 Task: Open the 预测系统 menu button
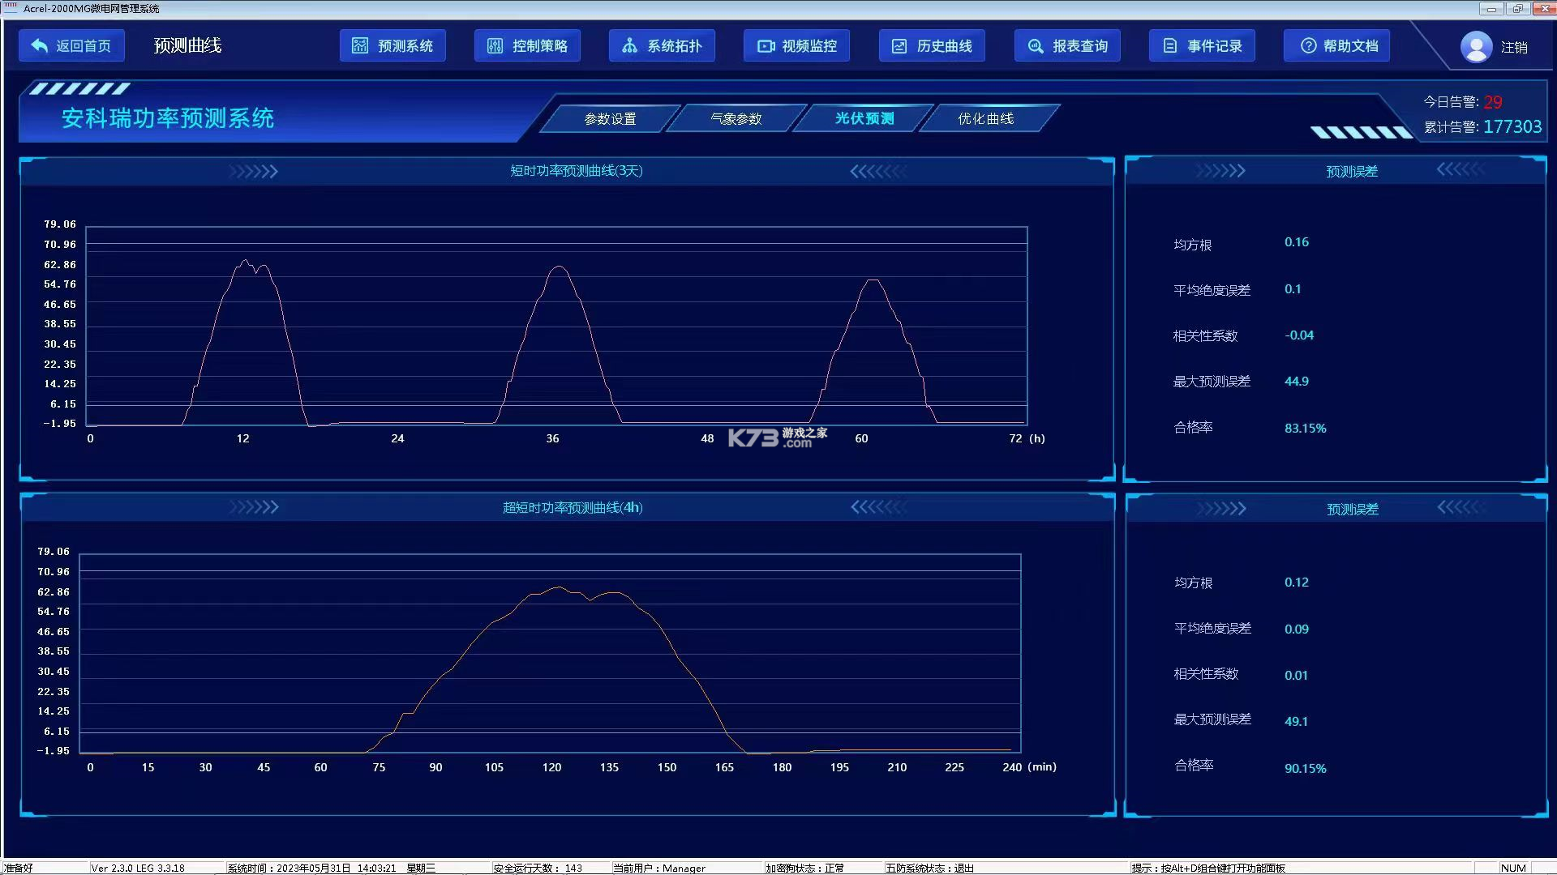pos(392,46)
